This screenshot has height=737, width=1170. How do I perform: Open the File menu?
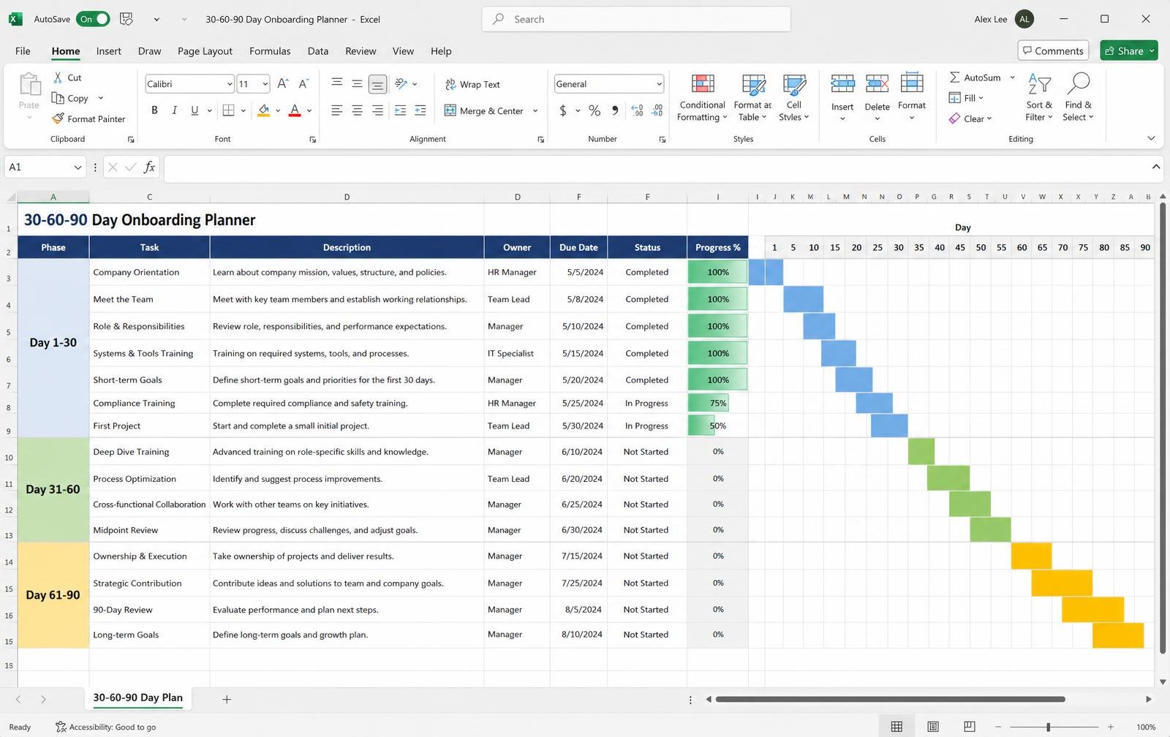click(23, 51)
